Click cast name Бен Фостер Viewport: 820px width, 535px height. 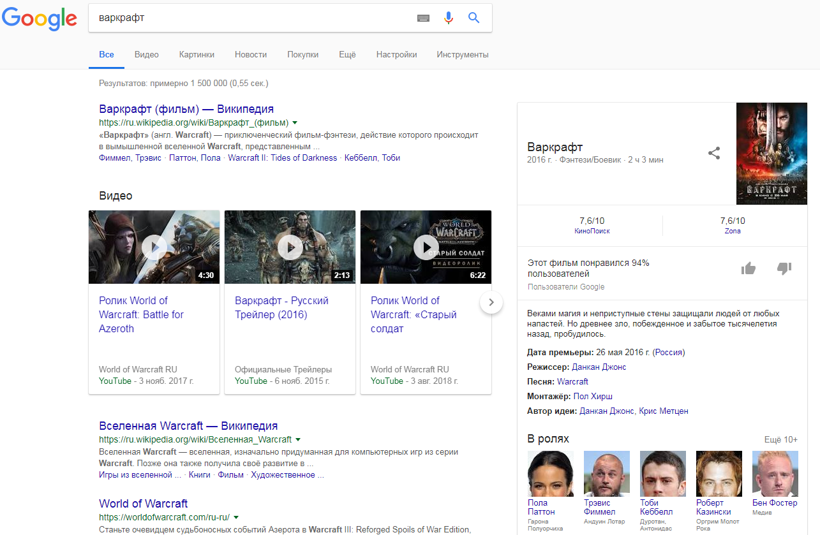(x=775, y=503)
